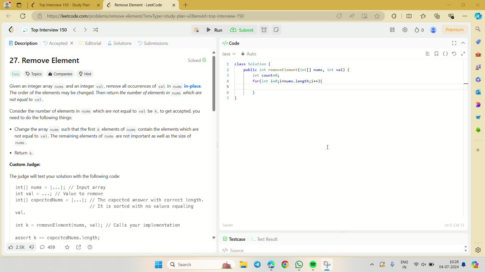Open LeetCode settings gear
The height and width of the screenshot is (272, 485).
point(405,30)
